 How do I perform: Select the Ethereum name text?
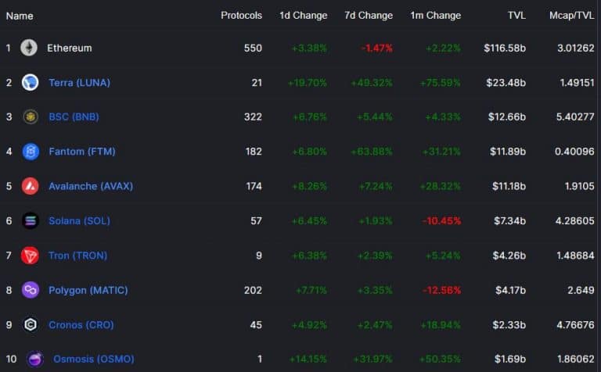[x=70, y=48]
